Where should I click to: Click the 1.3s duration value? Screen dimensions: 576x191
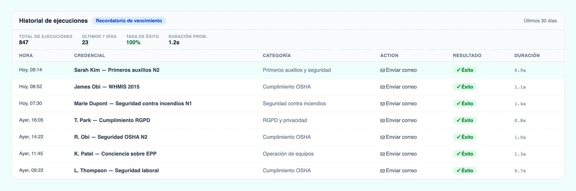520,154
